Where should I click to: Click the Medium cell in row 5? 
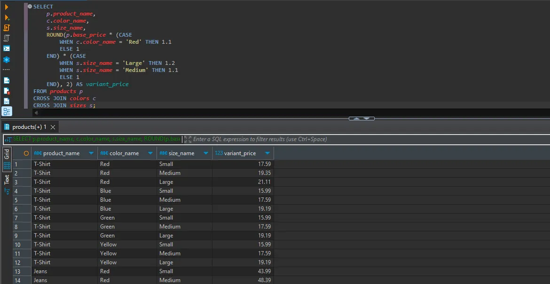[x=184, y=200]
